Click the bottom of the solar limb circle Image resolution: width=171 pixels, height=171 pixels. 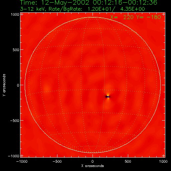(93, 153)
